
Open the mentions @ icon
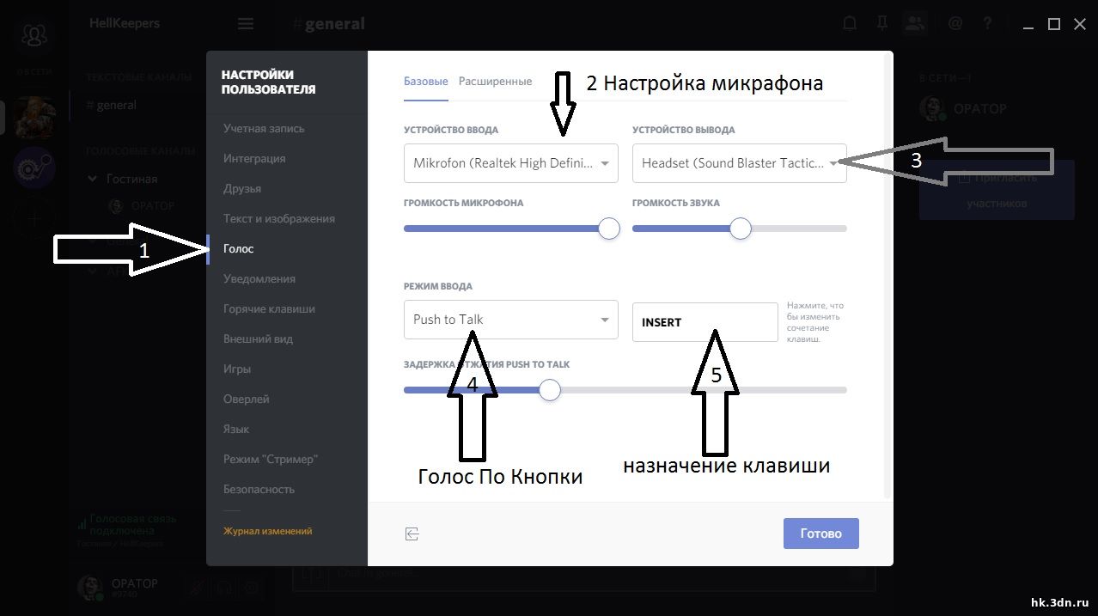[955, 24]
